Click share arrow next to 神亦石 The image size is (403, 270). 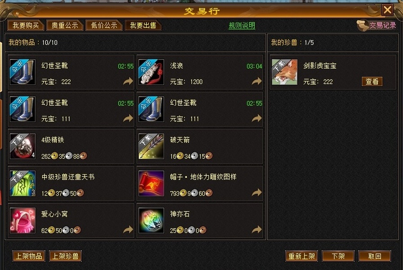[257, 229]
